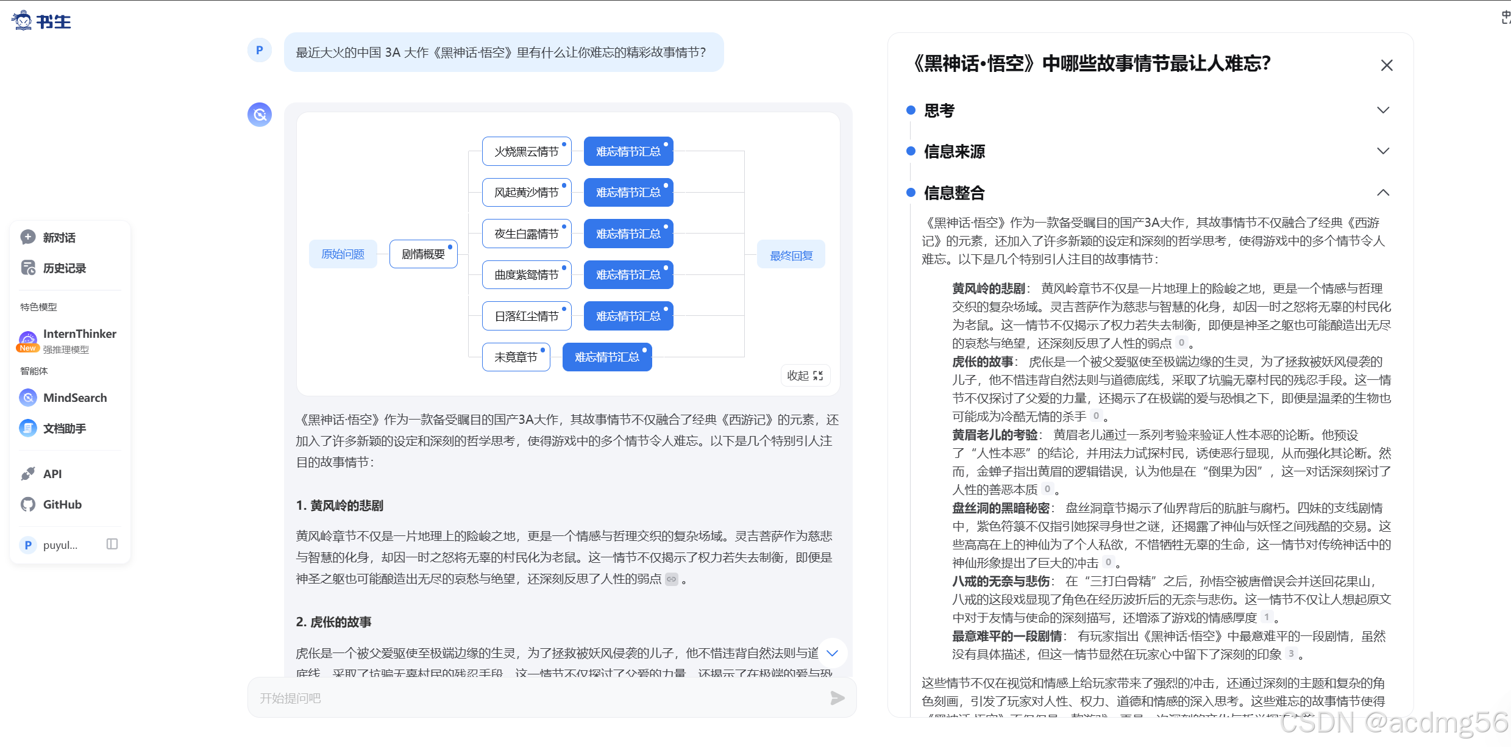The width and height of the screenshot is (1511, 747).
Task: Click the send arrow icon
Action: pos(837,698)
